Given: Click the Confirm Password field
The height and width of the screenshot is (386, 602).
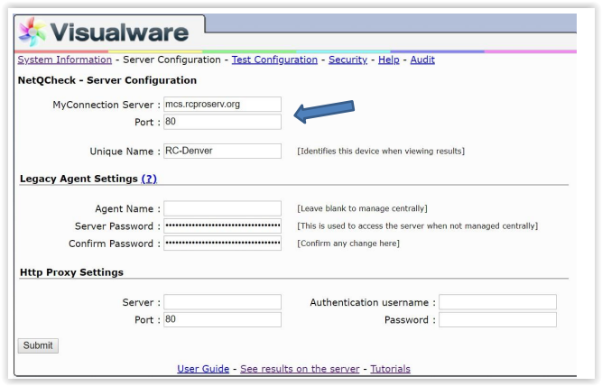Looking at the screenshot, I should (222, 244).
